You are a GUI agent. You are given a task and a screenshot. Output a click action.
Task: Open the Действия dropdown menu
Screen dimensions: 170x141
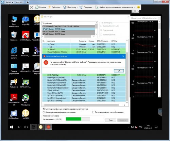pyautogui.click(x=55, y=7)
